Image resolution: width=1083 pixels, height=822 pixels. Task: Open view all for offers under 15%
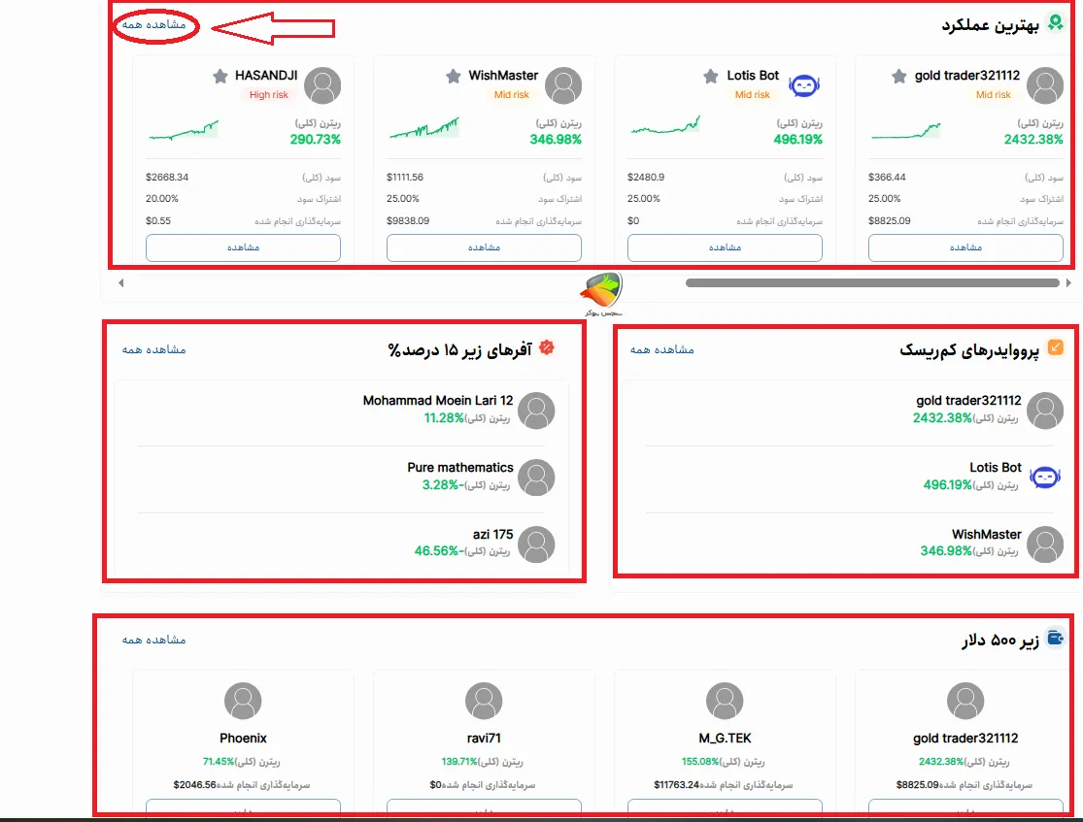click(153, 349)
